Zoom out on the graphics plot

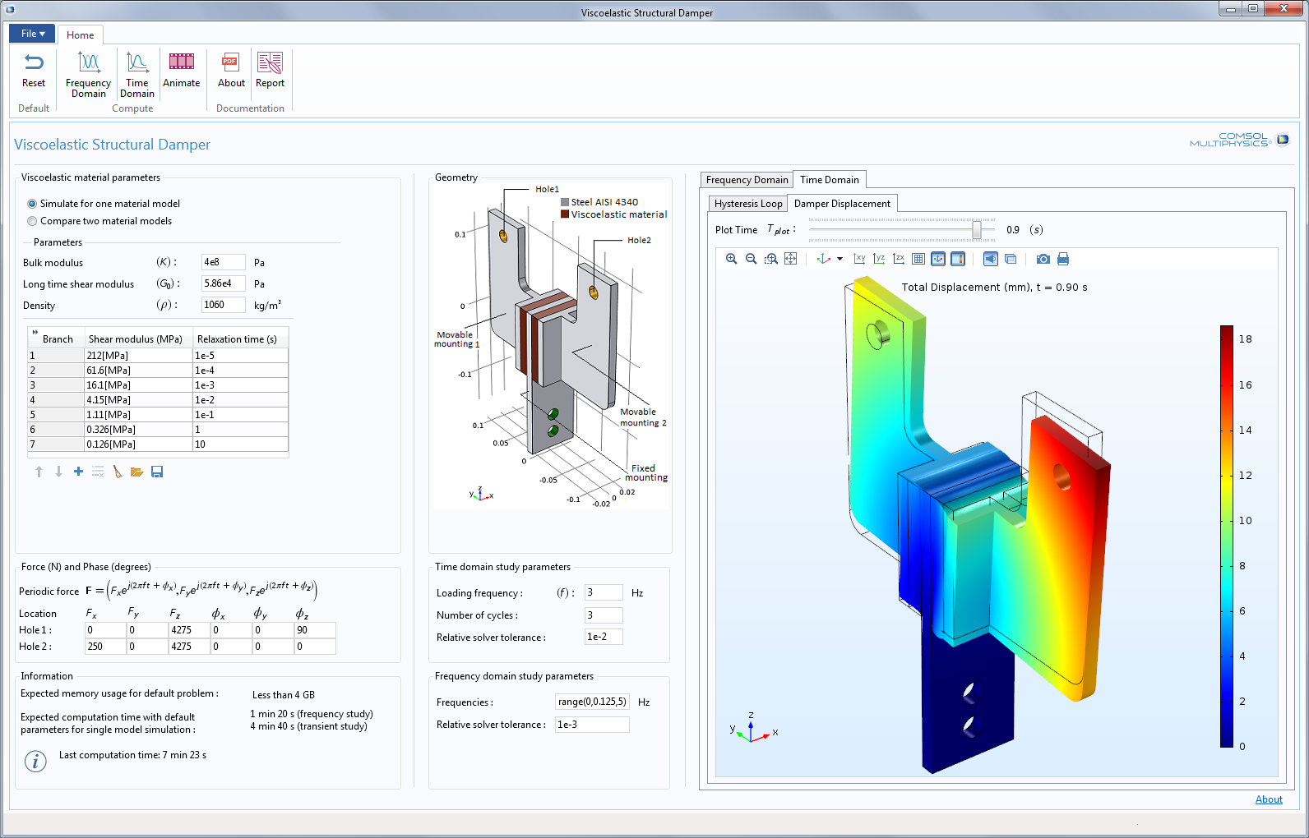(x=751, y=259)
